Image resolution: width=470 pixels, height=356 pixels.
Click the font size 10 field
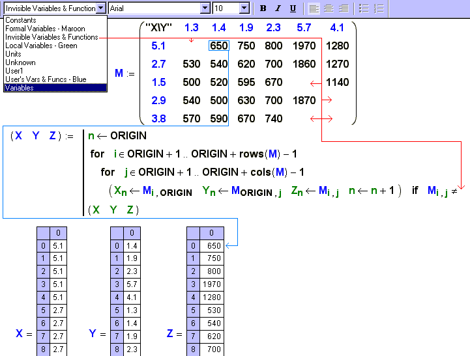(226, 8)
